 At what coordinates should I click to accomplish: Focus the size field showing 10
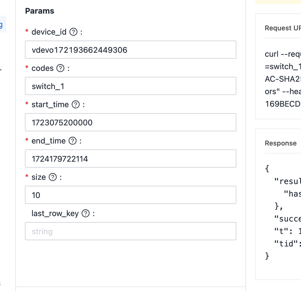[130, 195]
